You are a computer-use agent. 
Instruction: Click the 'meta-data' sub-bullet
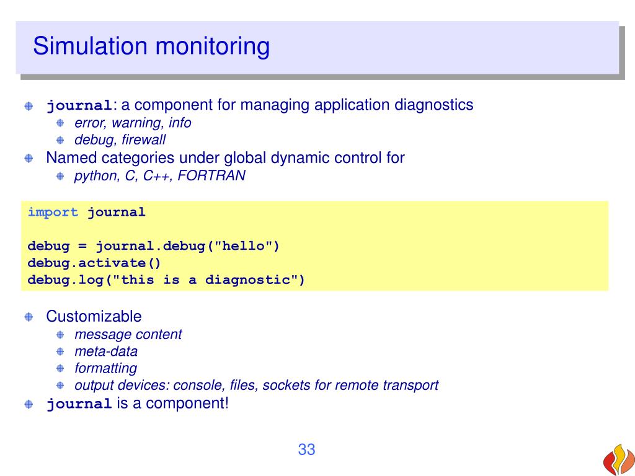point(105,351)
